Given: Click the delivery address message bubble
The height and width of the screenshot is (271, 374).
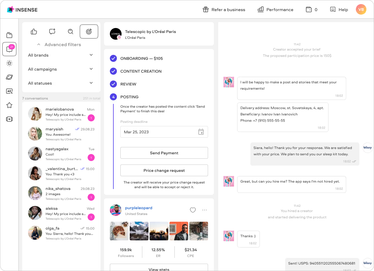Looking at the screenshot, I should point(283,117).
